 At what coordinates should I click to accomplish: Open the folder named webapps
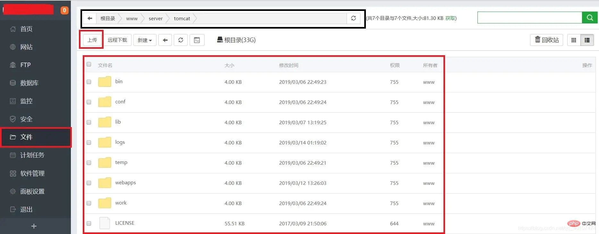pyautogui.click(x=125, y=183)
